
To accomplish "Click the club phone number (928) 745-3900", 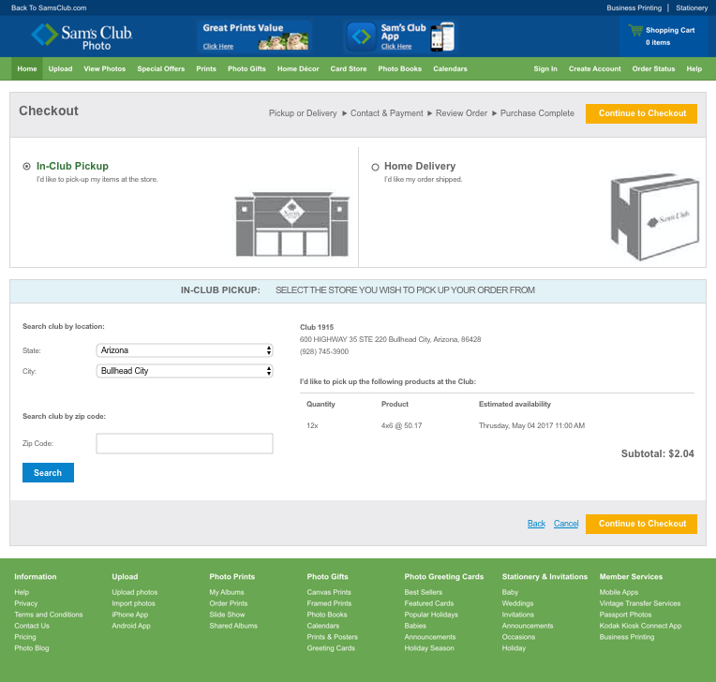I will click(324, 351).
